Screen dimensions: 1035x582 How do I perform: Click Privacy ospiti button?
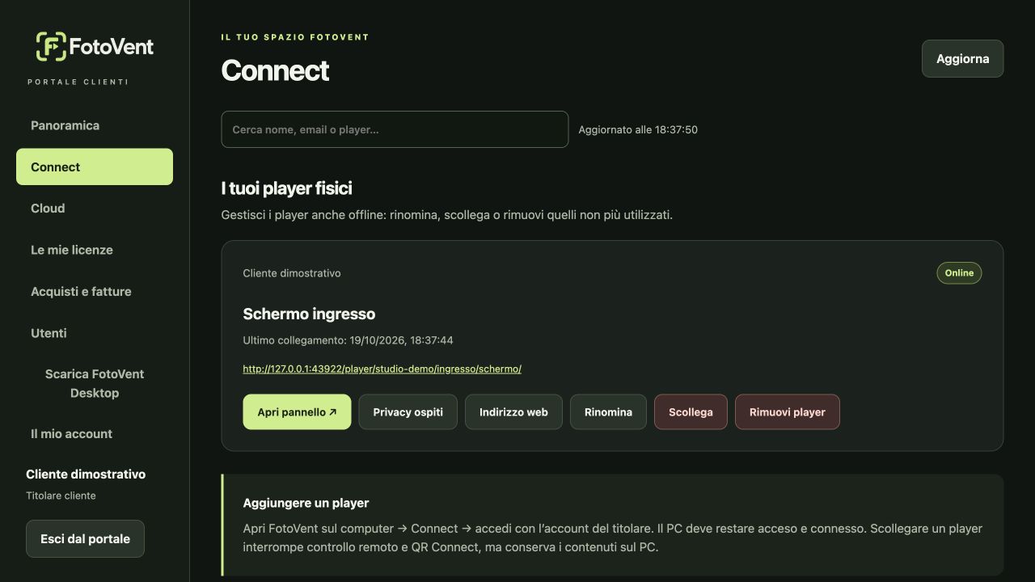click(x=408, y=412)
